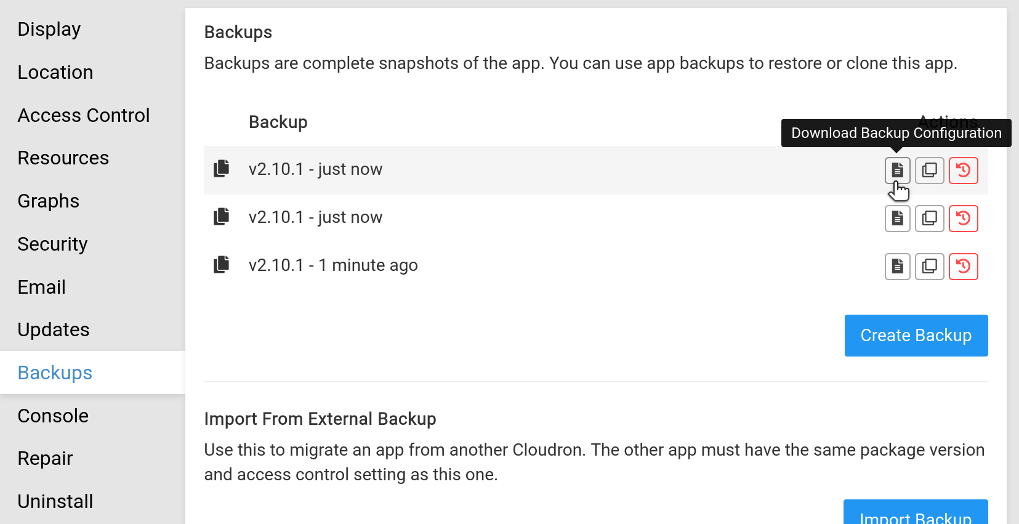This screenshot has width=1019, height=524.
Task: Clone from the second backup row
Action: [929, 218]
